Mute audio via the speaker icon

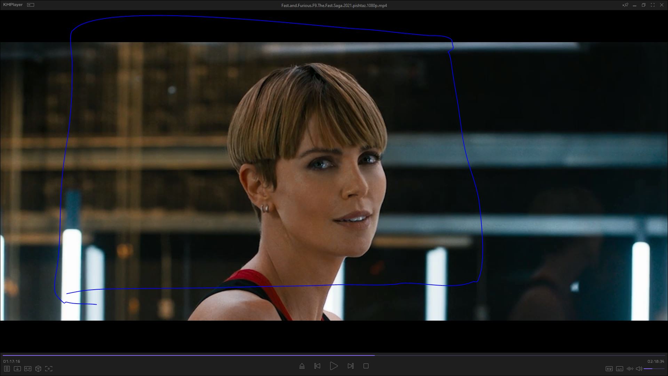click(639, 369)
